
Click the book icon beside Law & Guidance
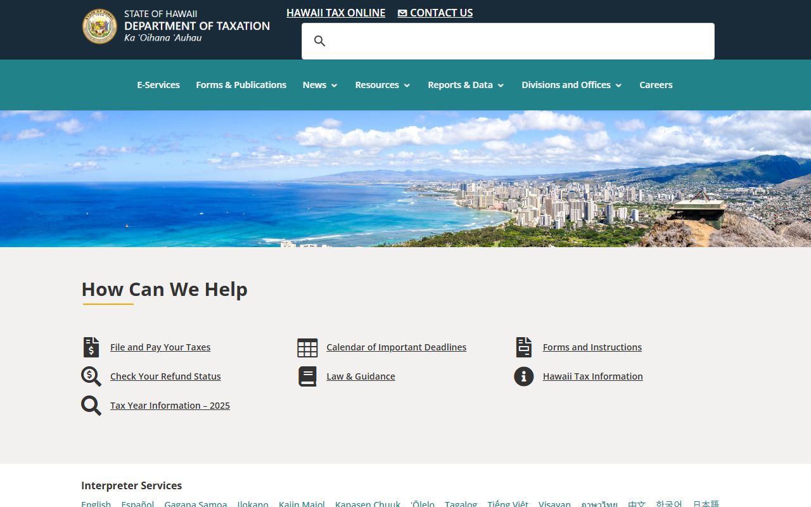(307, 376)
